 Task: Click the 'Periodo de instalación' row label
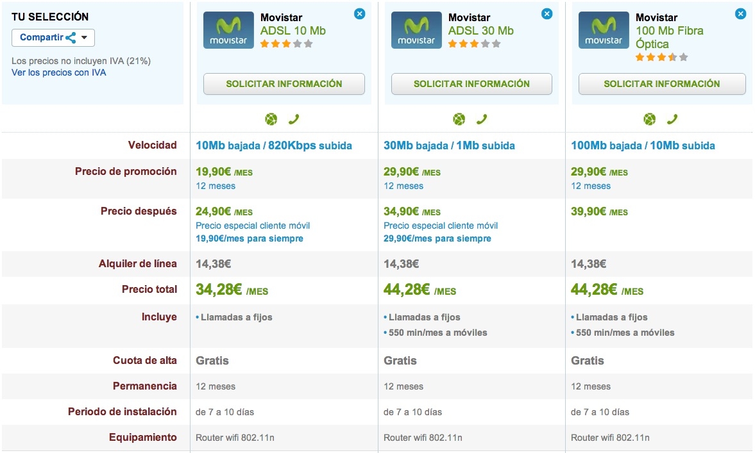[123, 411]
